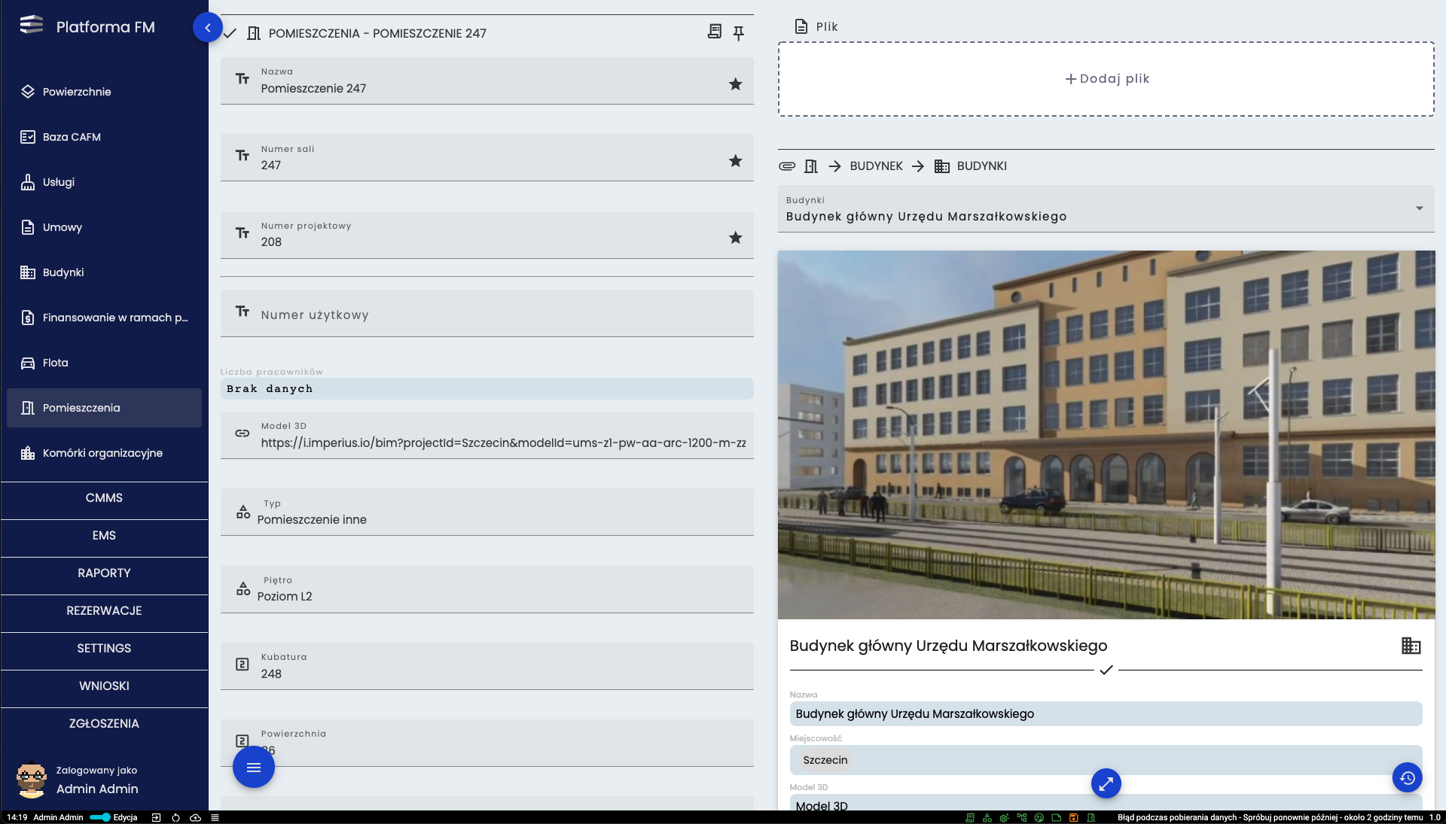Open Powierzchnie in the sidebar

(104, 92)
